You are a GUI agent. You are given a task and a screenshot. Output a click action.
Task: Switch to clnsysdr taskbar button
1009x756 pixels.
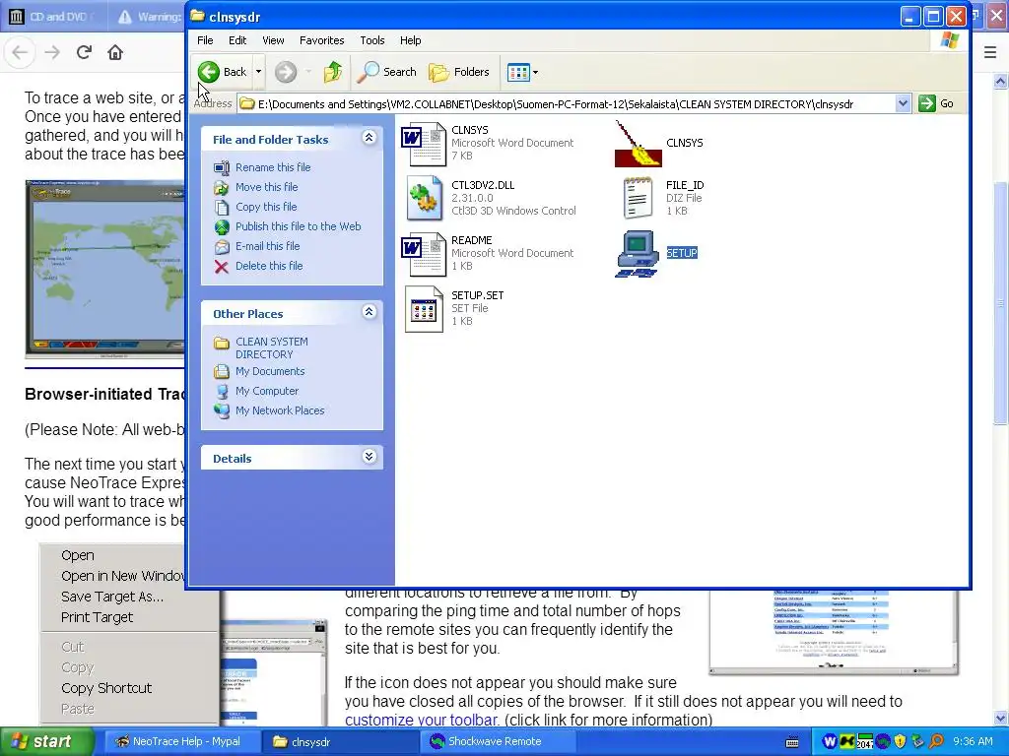point(341,742)
